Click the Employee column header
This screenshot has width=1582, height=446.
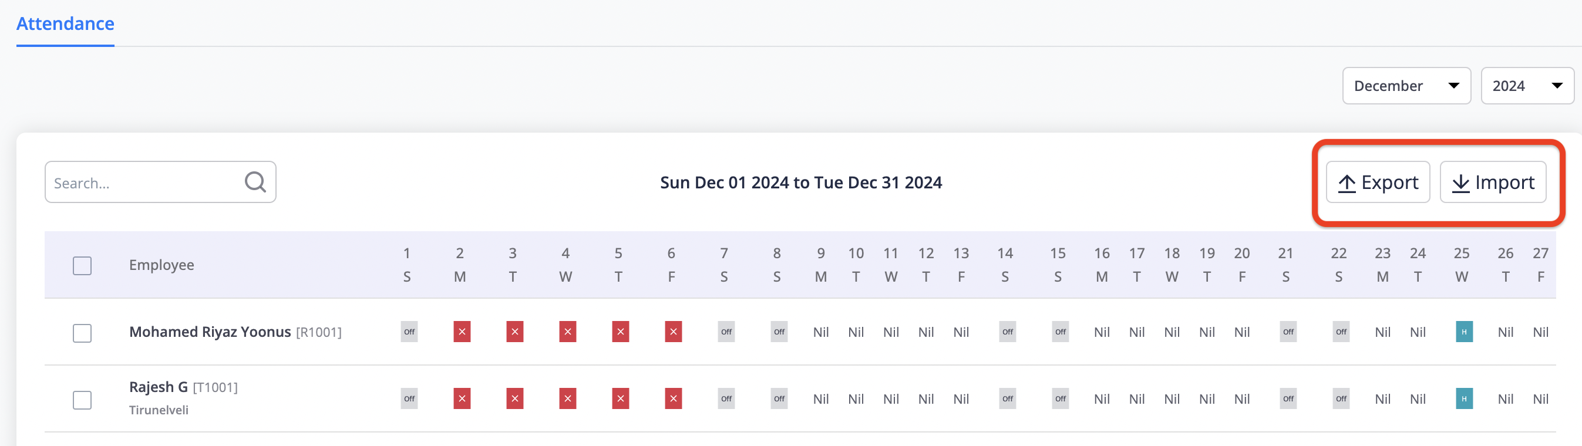(x=161, y=265)
